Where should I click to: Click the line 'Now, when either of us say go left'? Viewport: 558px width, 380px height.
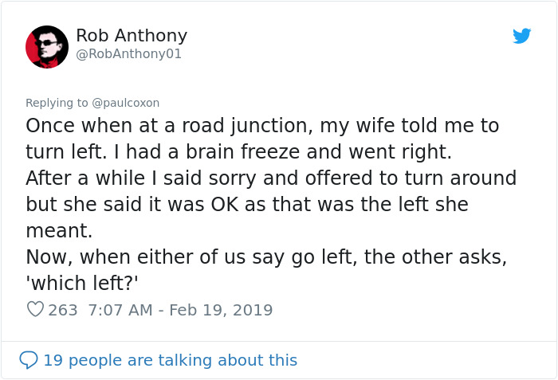click(x=266, y=257)
